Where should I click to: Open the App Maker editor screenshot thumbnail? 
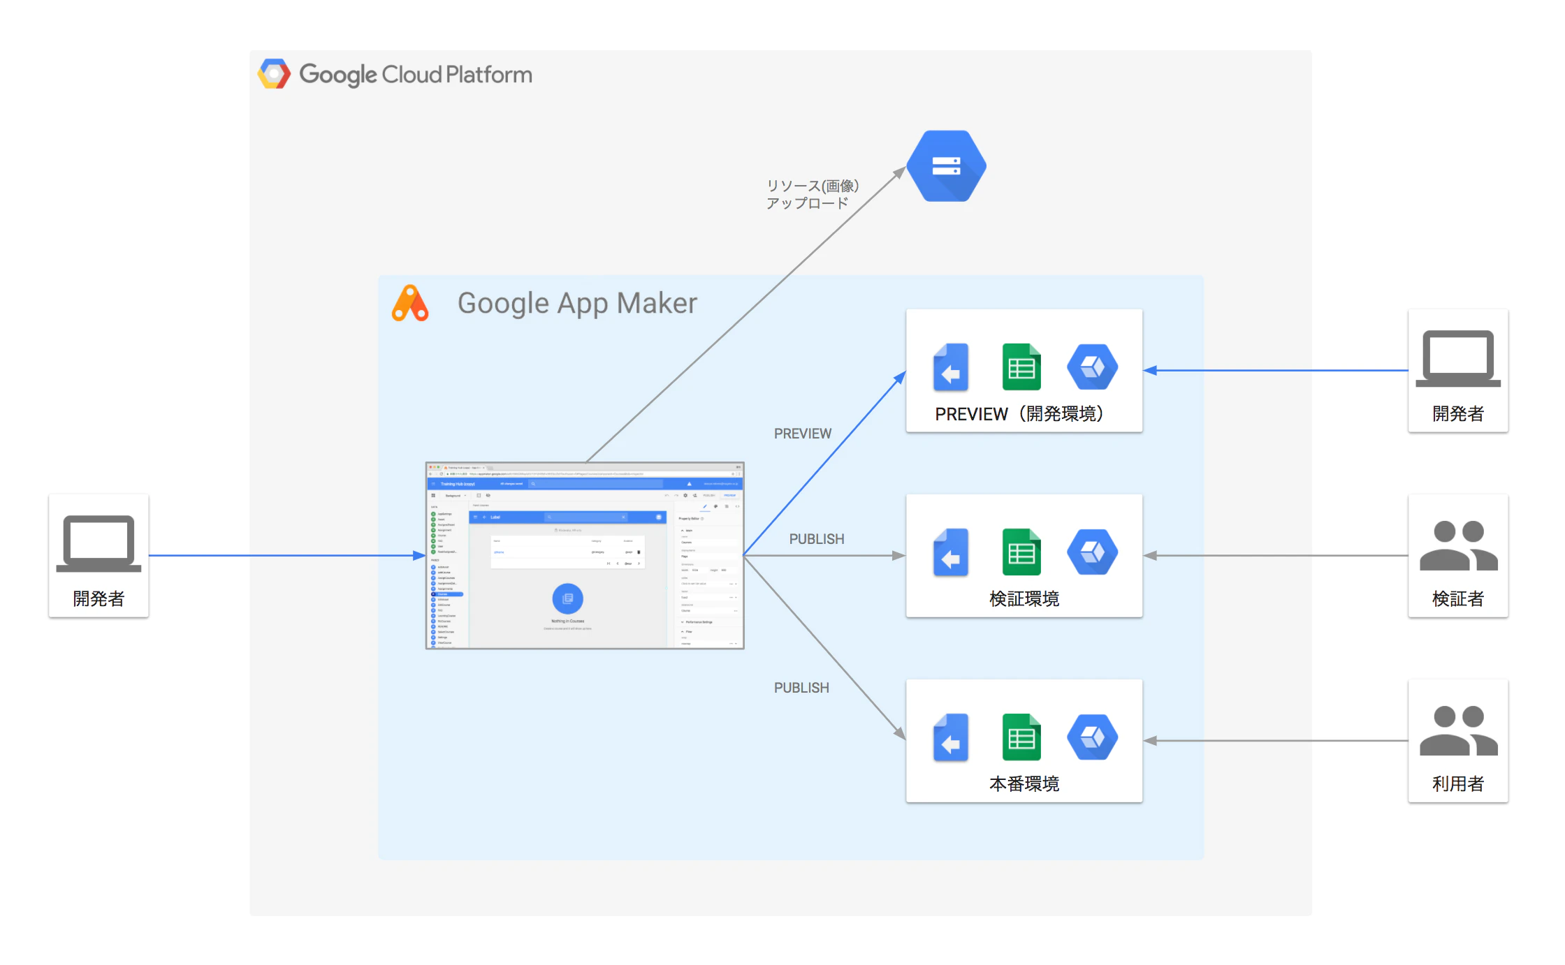click(585, 556)
